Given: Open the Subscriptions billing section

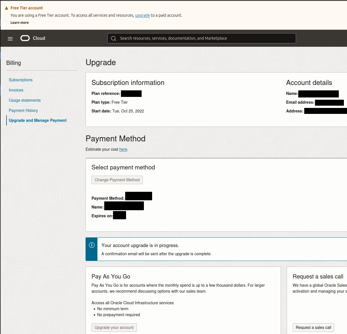Looking at the screenshot, I should (x=21, y=80).
